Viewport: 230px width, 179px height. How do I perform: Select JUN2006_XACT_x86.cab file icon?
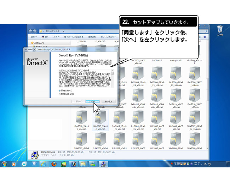pos(176,117)
